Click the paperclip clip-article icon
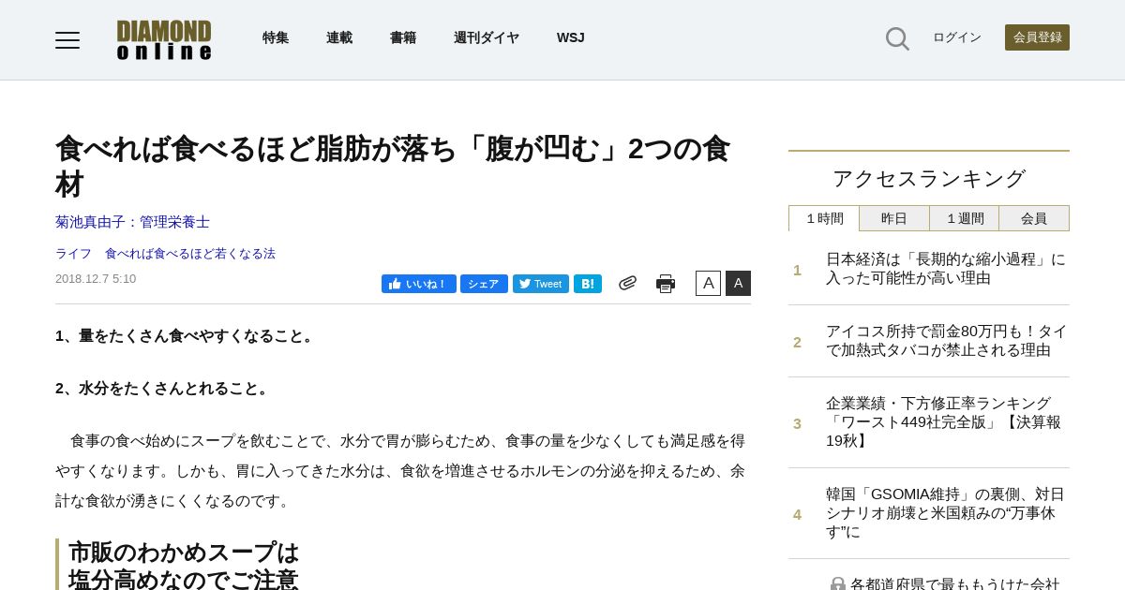 pos(627,283)
